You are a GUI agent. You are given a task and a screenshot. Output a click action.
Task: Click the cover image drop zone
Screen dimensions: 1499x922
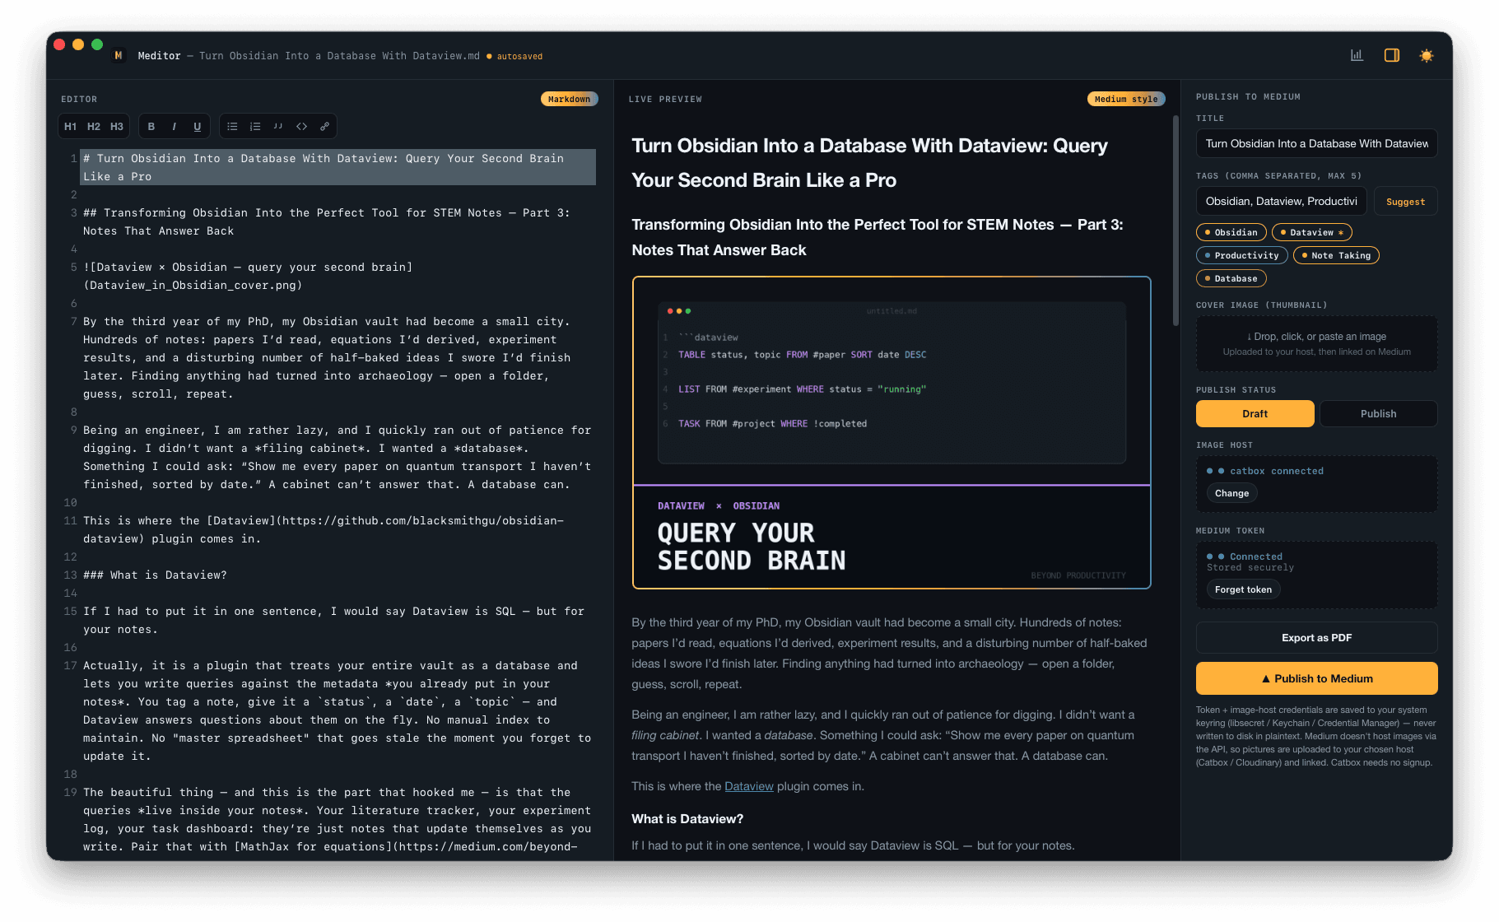1316,343
